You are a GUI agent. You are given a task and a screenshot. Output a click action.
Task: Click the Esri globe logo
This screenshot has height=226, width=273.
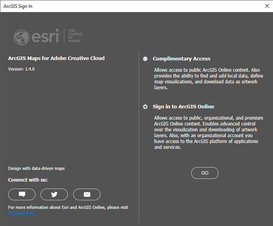click(x=21, y=37)
